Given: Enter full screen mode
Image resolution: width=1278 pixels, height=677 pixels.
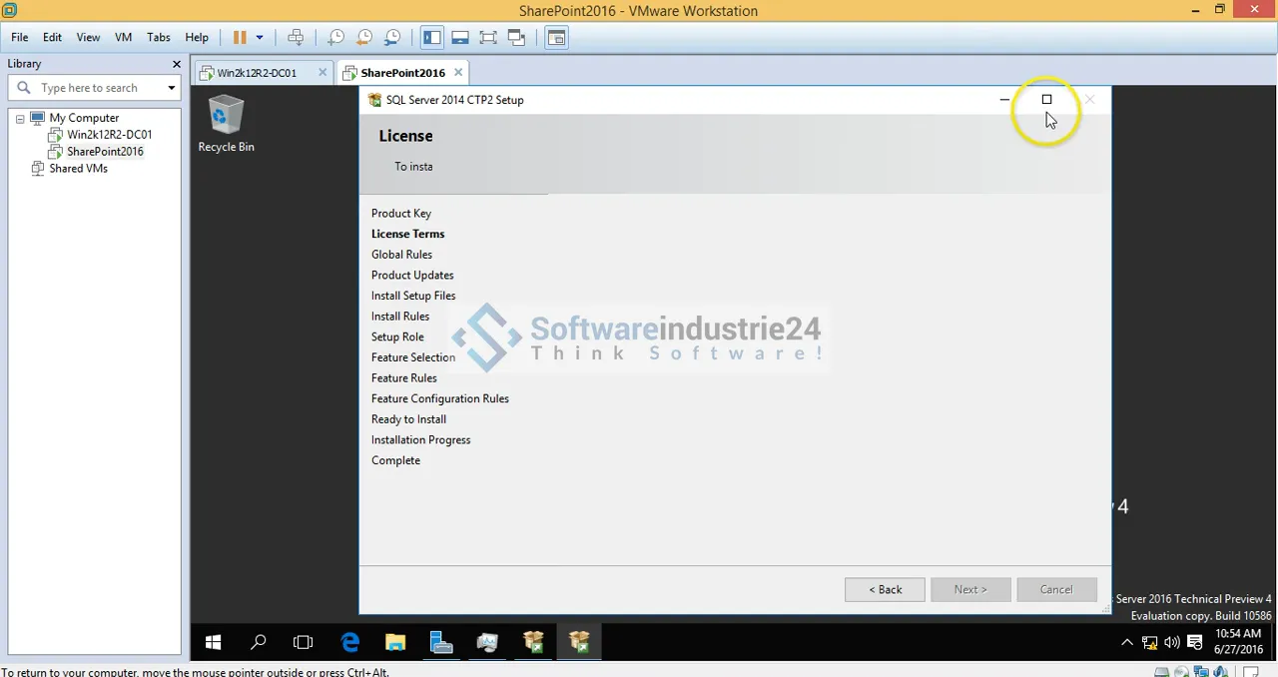Looking at the screenshot, I should pos(488,38).
